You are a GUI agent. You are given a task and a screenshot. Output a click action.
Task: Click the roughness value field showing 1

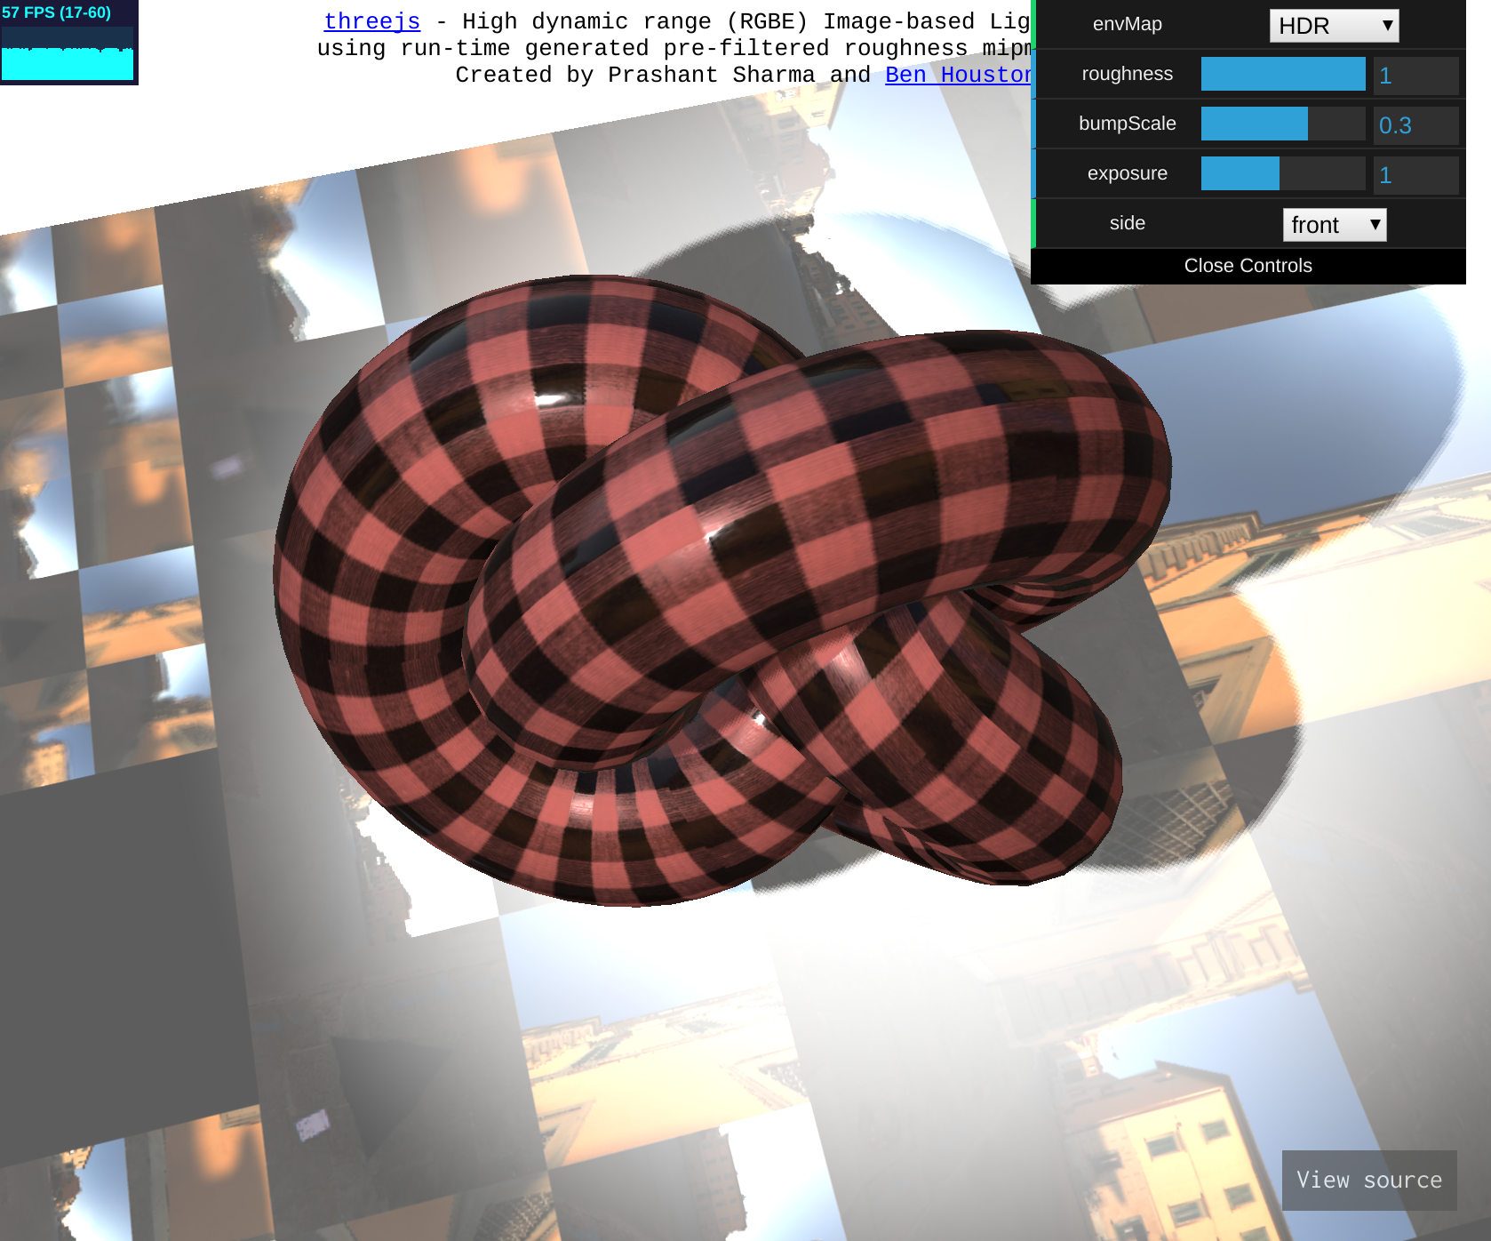1416,74
